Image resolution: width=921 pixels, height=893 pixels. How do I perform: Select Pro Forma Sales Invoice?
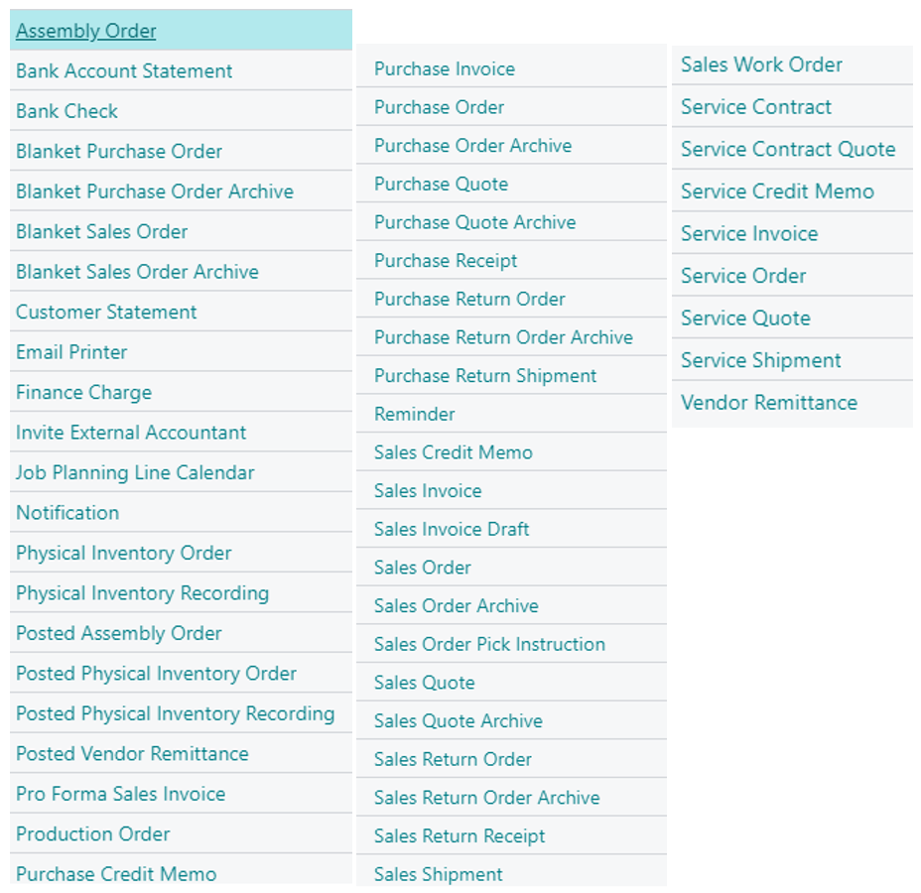(120, 794)
